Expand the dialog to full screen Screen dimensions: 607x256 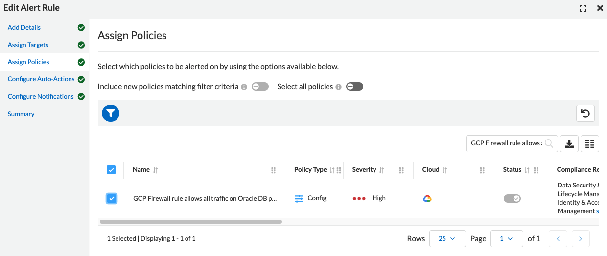(583, 8)
